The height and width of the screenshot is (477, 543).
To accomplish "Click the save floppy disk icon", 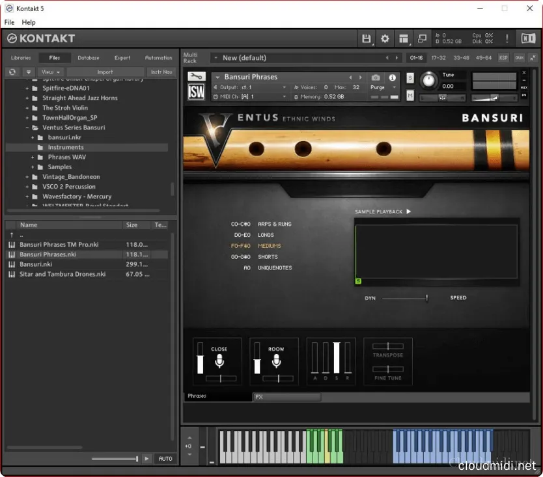I will click(x=367, y=38).
